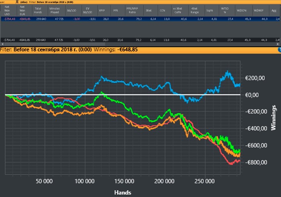Sort by EV bb/100 column header
281x197 pixels.
pyautogui.click(x=90, y=10)
